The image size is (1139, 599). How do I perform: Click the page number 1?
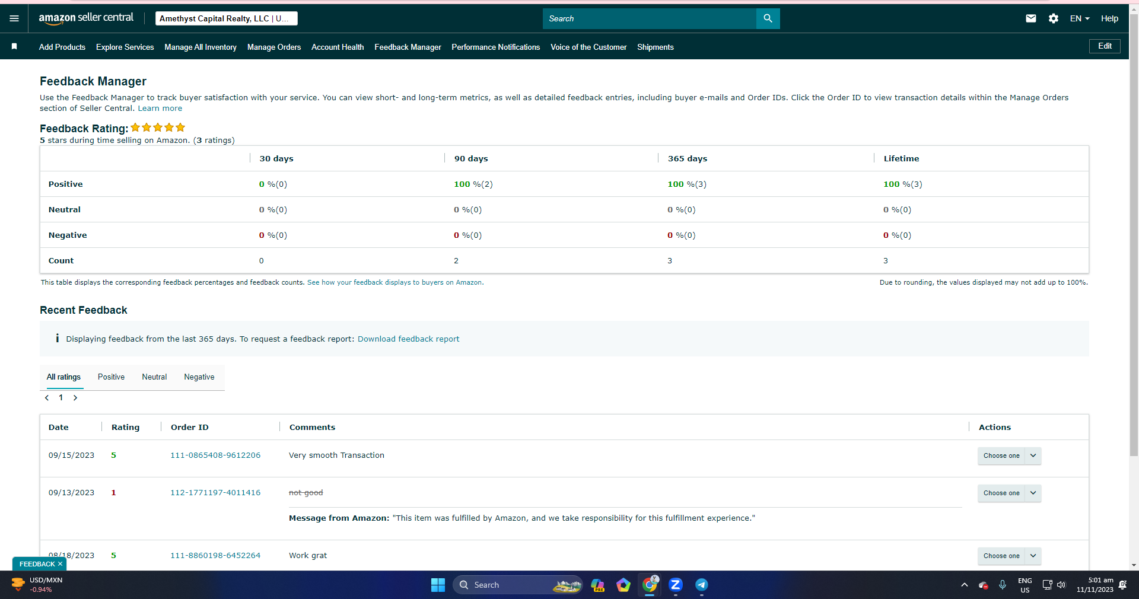(x=61, y=398)
